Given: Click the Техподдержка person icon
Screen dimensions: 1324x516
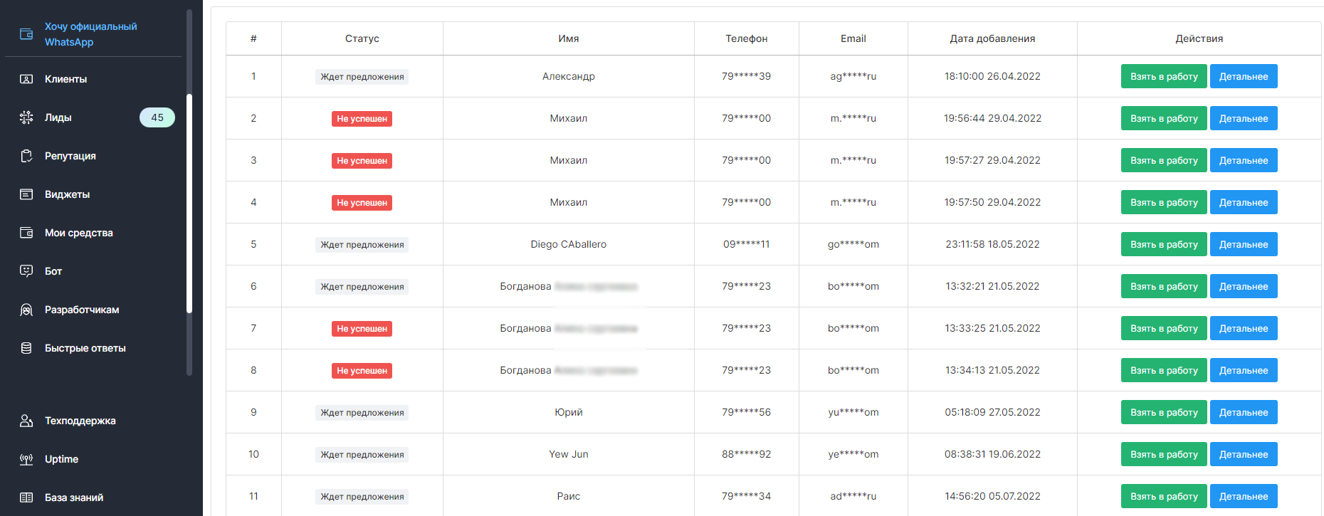Looking at the screenshot, I should 26,421.
